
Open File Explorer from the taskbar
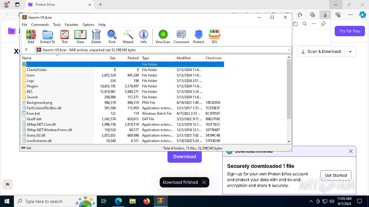tap(132, 201)
